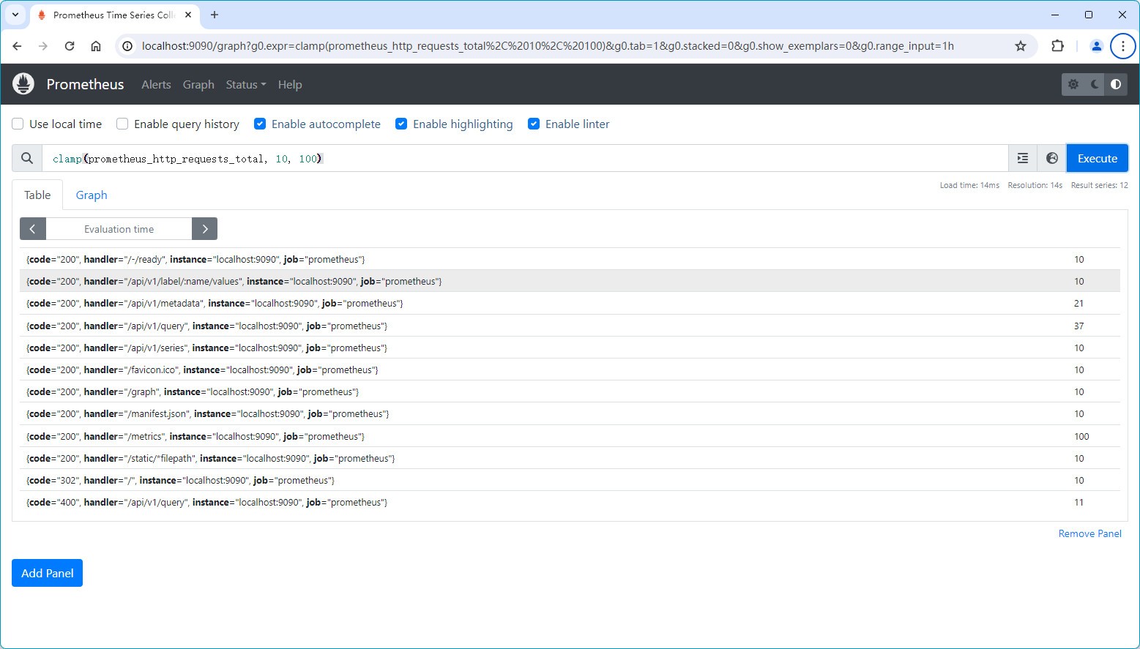Open the tab search dropdown arrow
The width and height of the screenshot is (1140, 649).
(15, 15)
